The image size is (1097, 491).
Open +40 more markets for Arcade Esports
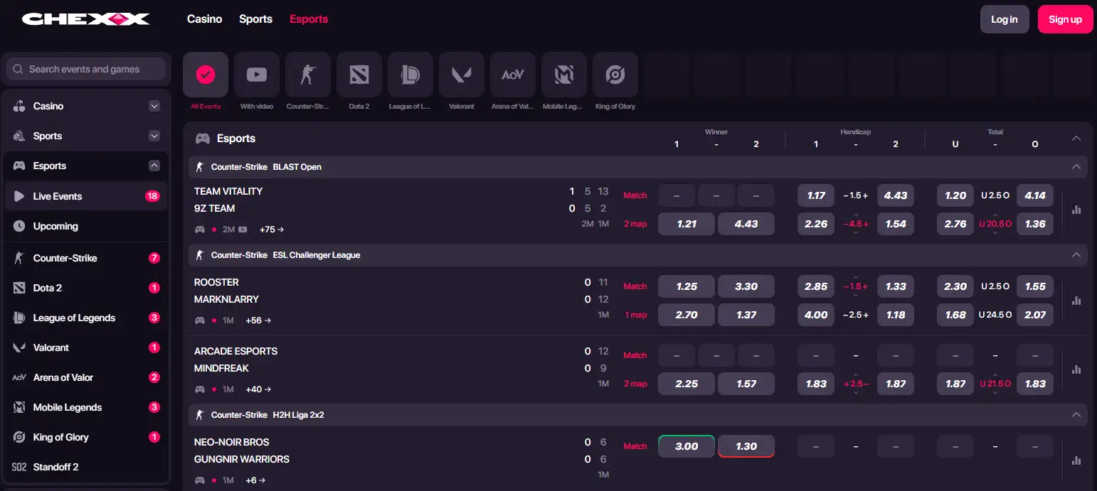click(258, 389)
